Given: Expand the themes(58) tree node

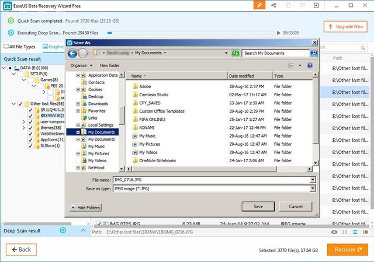Looking at the screenshot, I should (x=23, y=128).
